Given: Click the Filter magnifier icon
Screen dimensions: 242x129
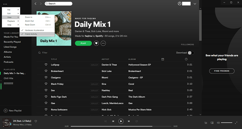Looking at the screenshot, I should pyautogui.click(x=39, y=53).
